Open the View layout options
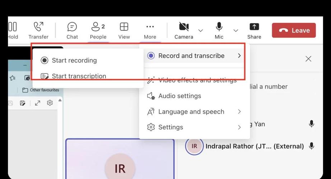 tap(124, 30)
